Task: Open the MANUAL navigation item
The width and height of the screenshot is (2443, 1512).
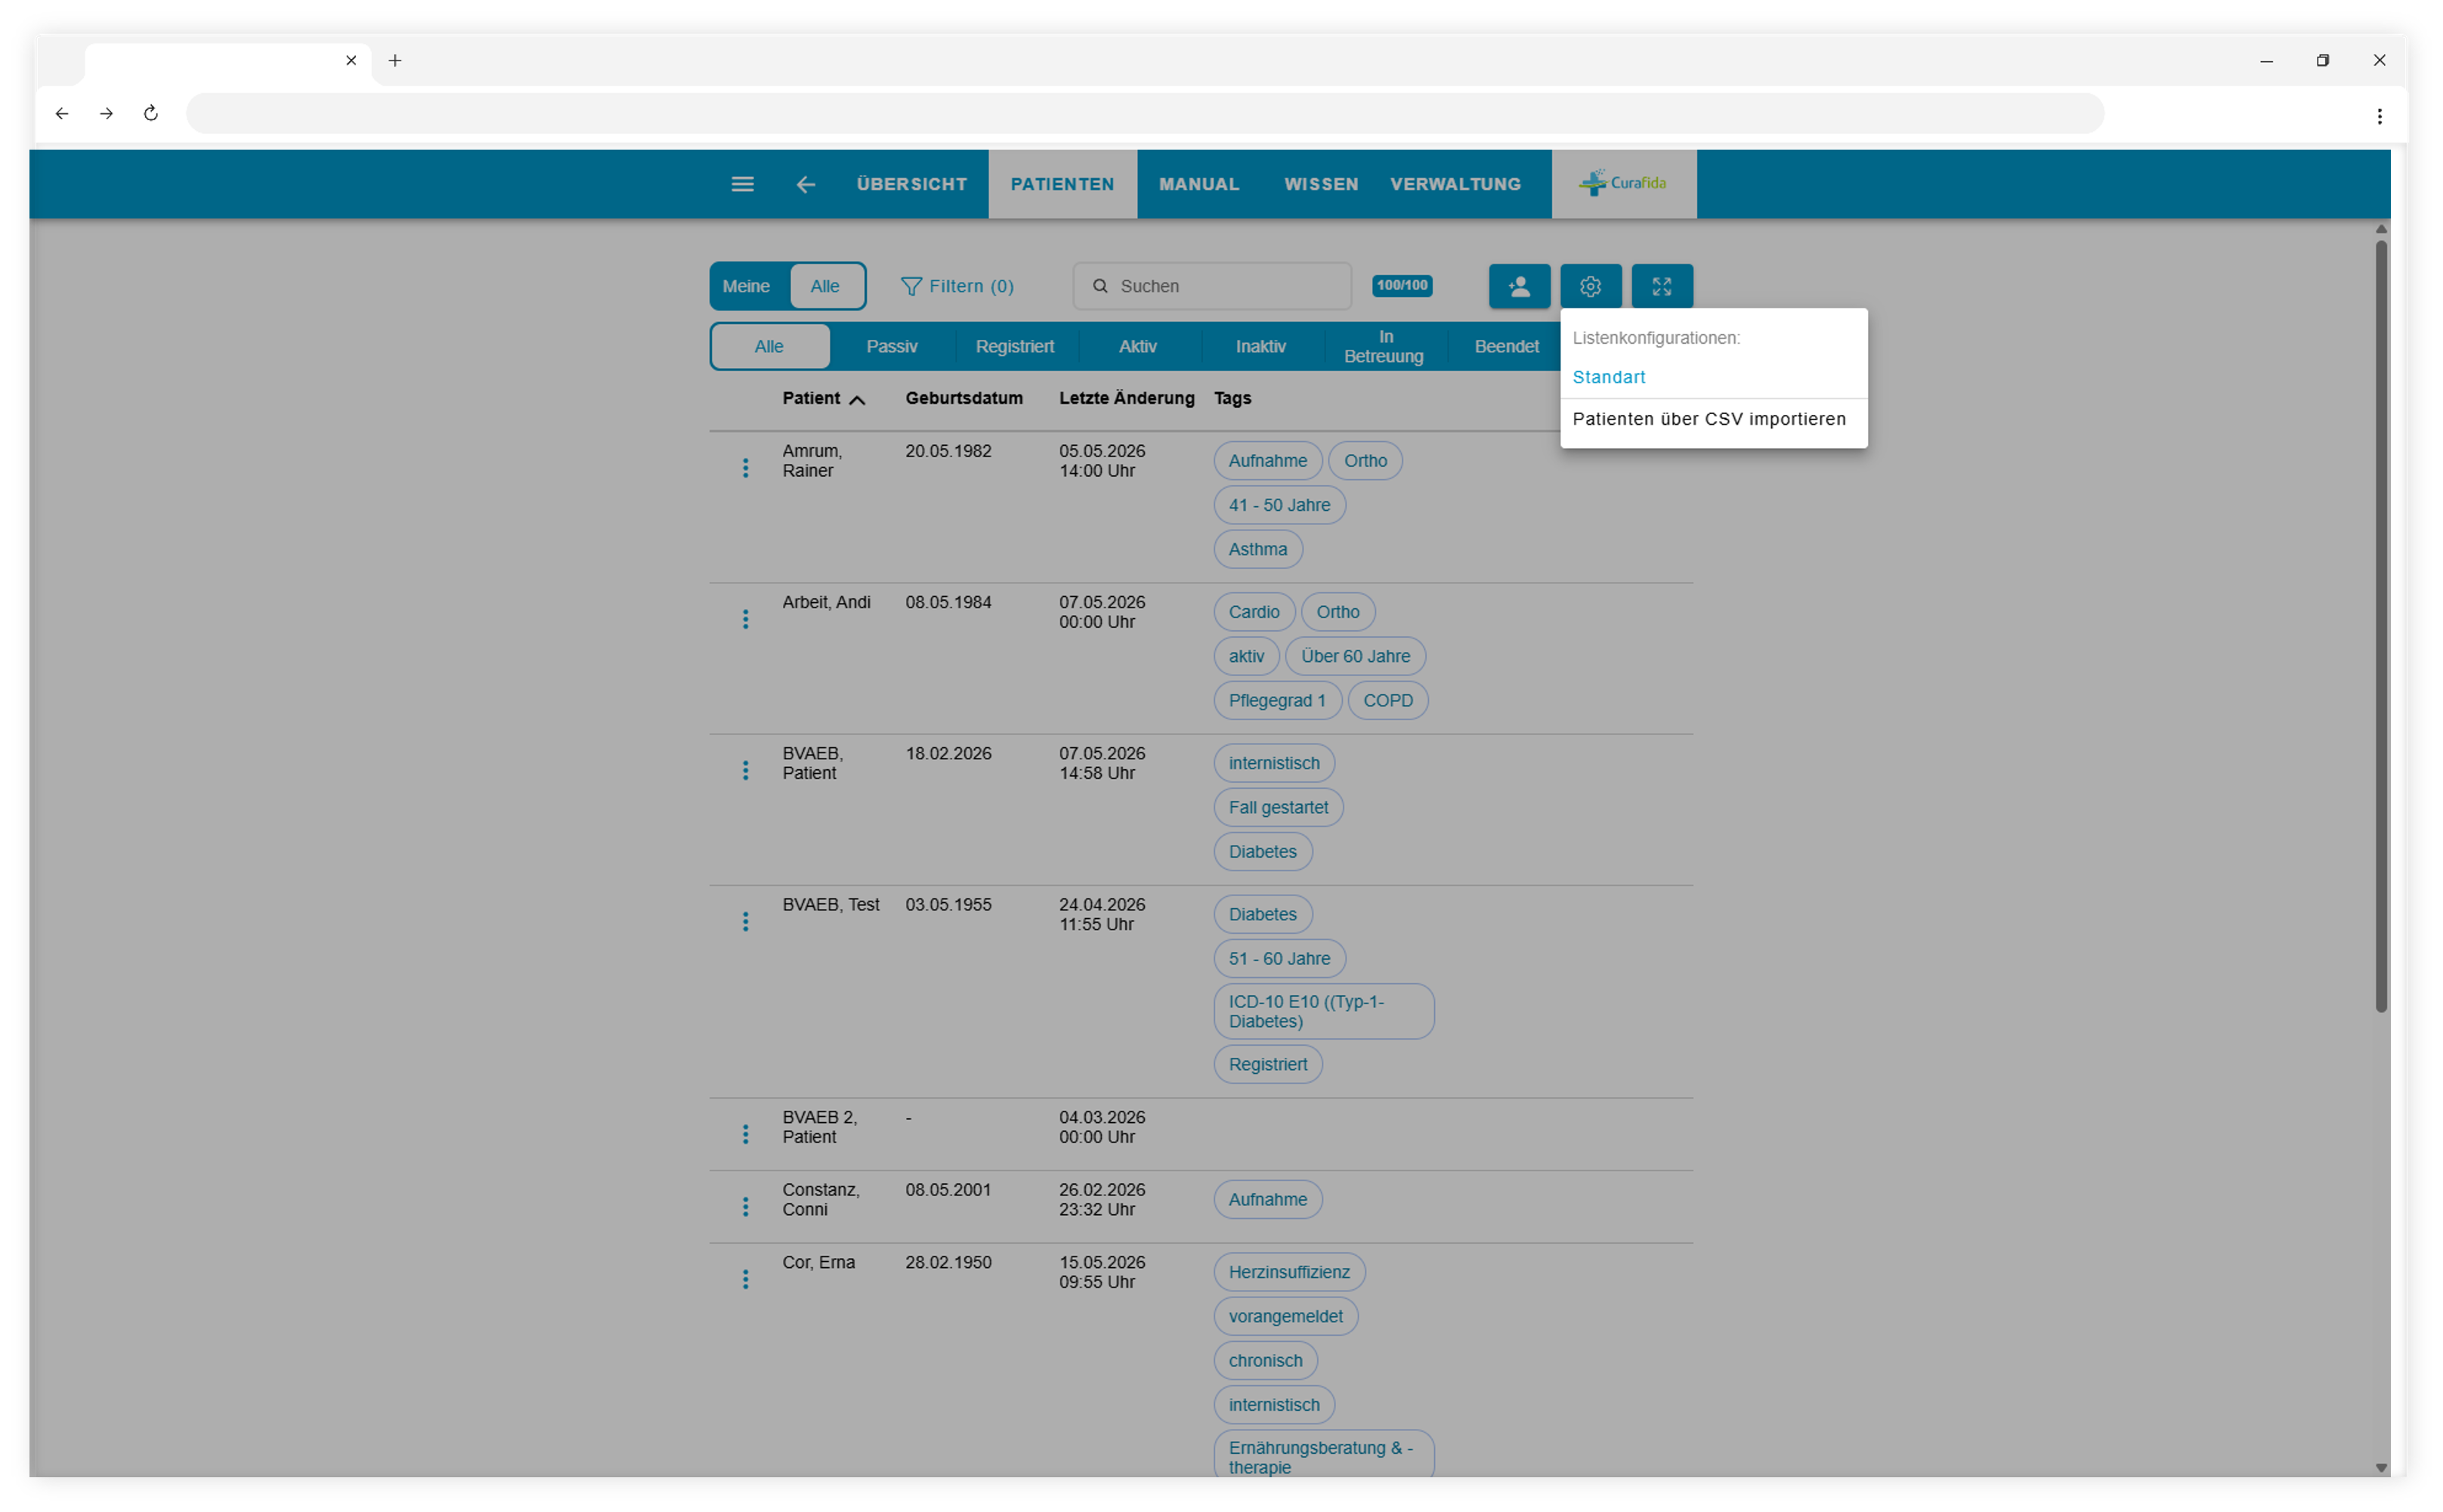Action: [x=1198, y=184]
